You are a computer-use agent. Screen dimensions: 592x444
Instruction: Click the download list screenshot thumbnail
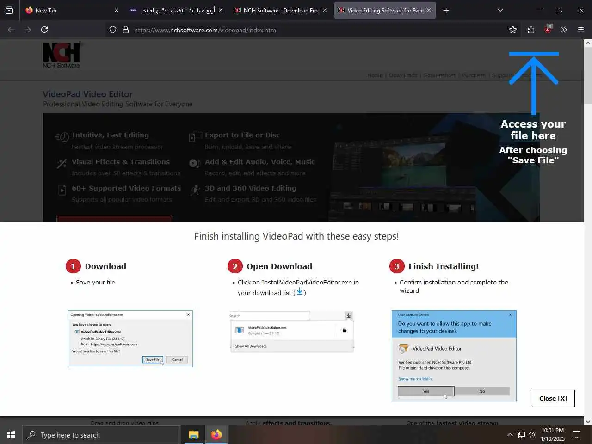[292, 332]
